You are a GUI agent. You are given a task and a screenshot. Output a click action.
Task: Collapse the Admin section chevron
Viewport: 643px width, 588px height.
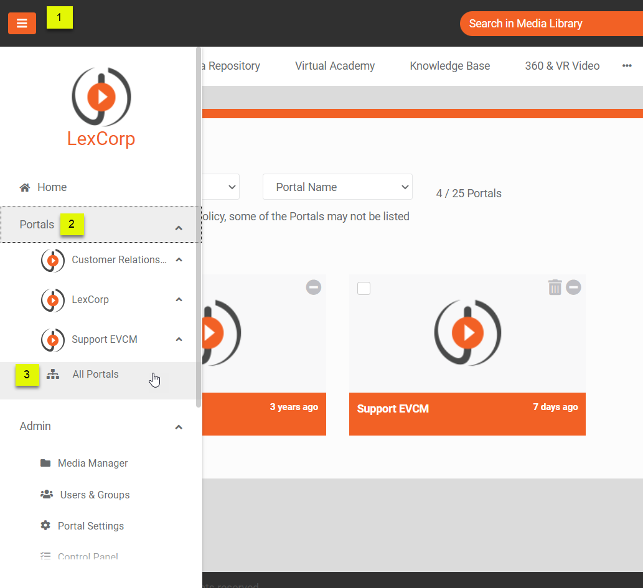(x=179, y=427)
